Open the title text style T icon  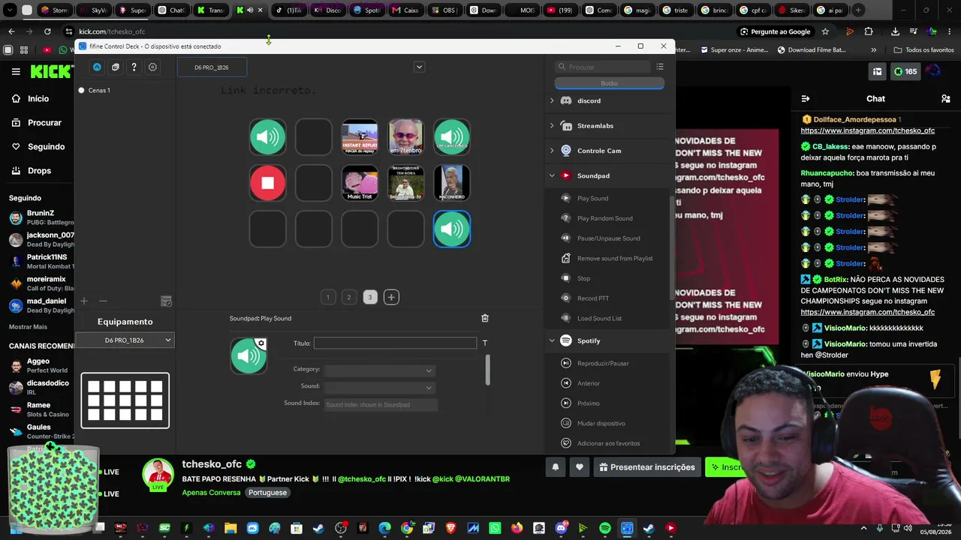click(485, 343)
